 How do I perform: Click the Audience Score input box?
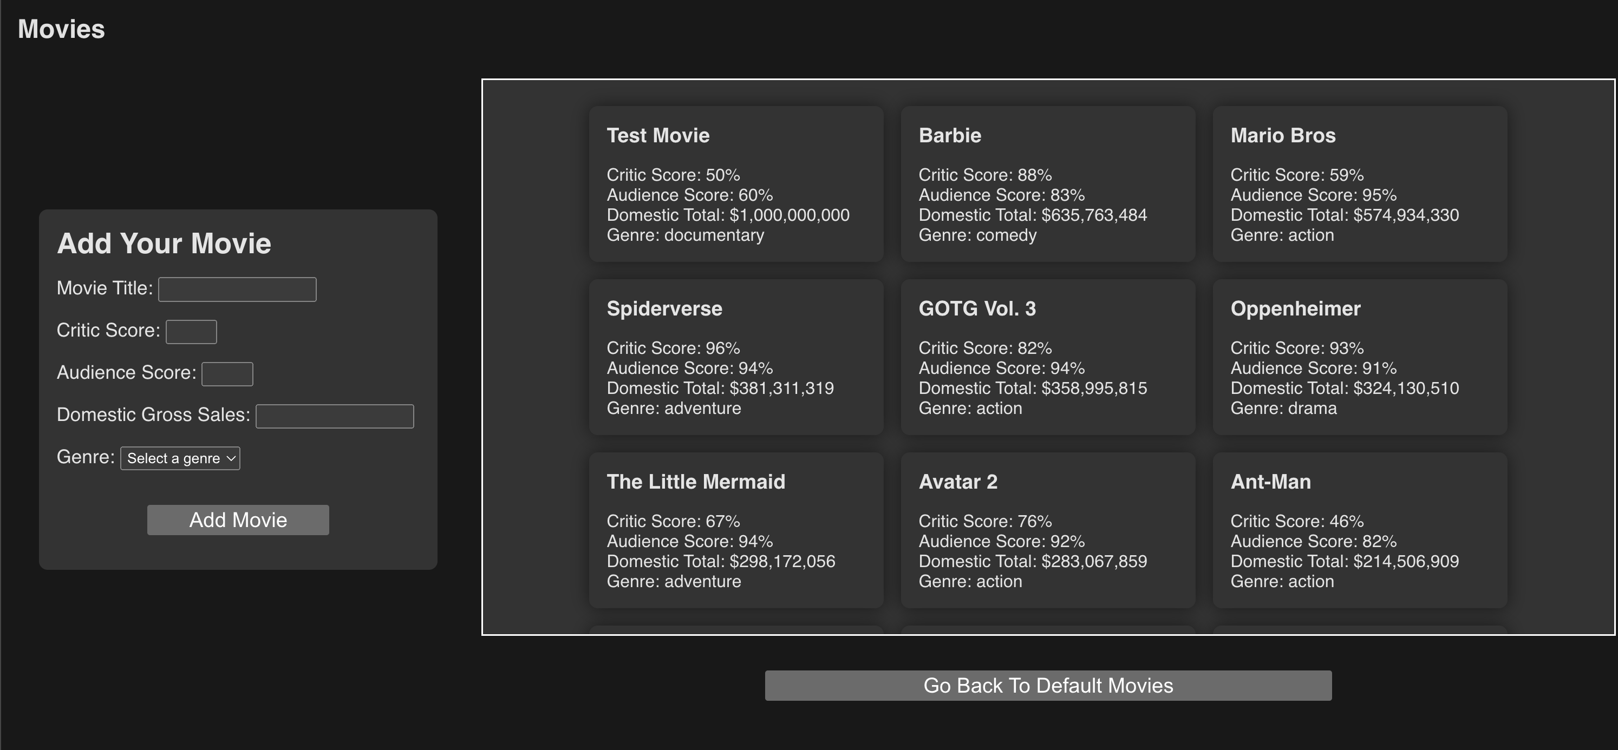point(227,374)
